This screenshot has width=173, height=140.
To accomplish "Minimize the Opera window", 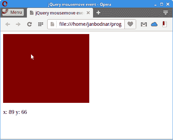I will point(155,5).
